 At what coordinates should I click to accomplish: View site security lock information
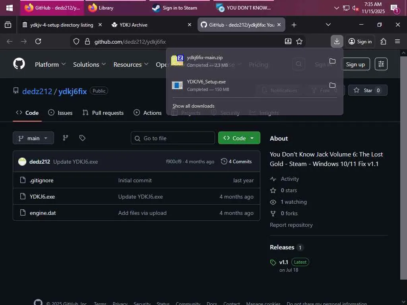87,41
